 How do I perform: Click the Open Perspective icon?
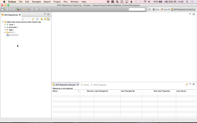click(x=150, y=9)
